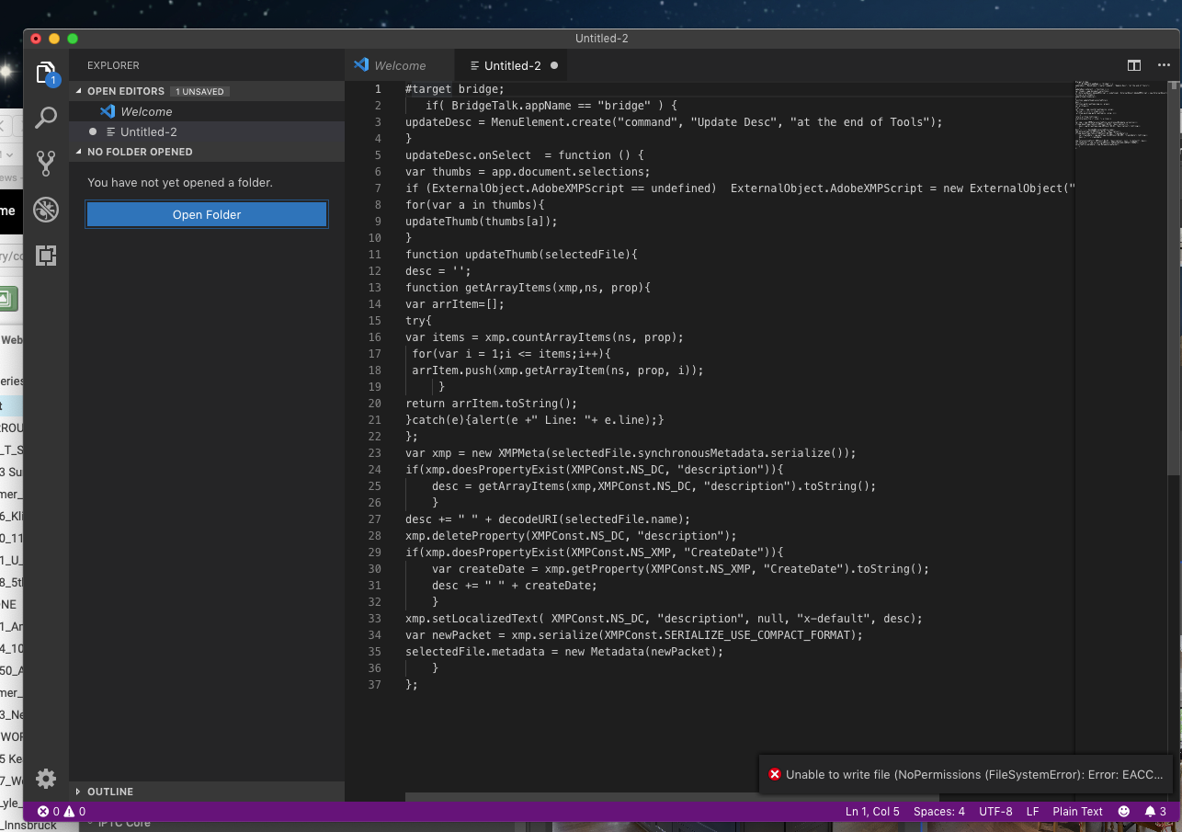Open notifications bell in status bar
1182x832 pixels.
[1155, 811]
